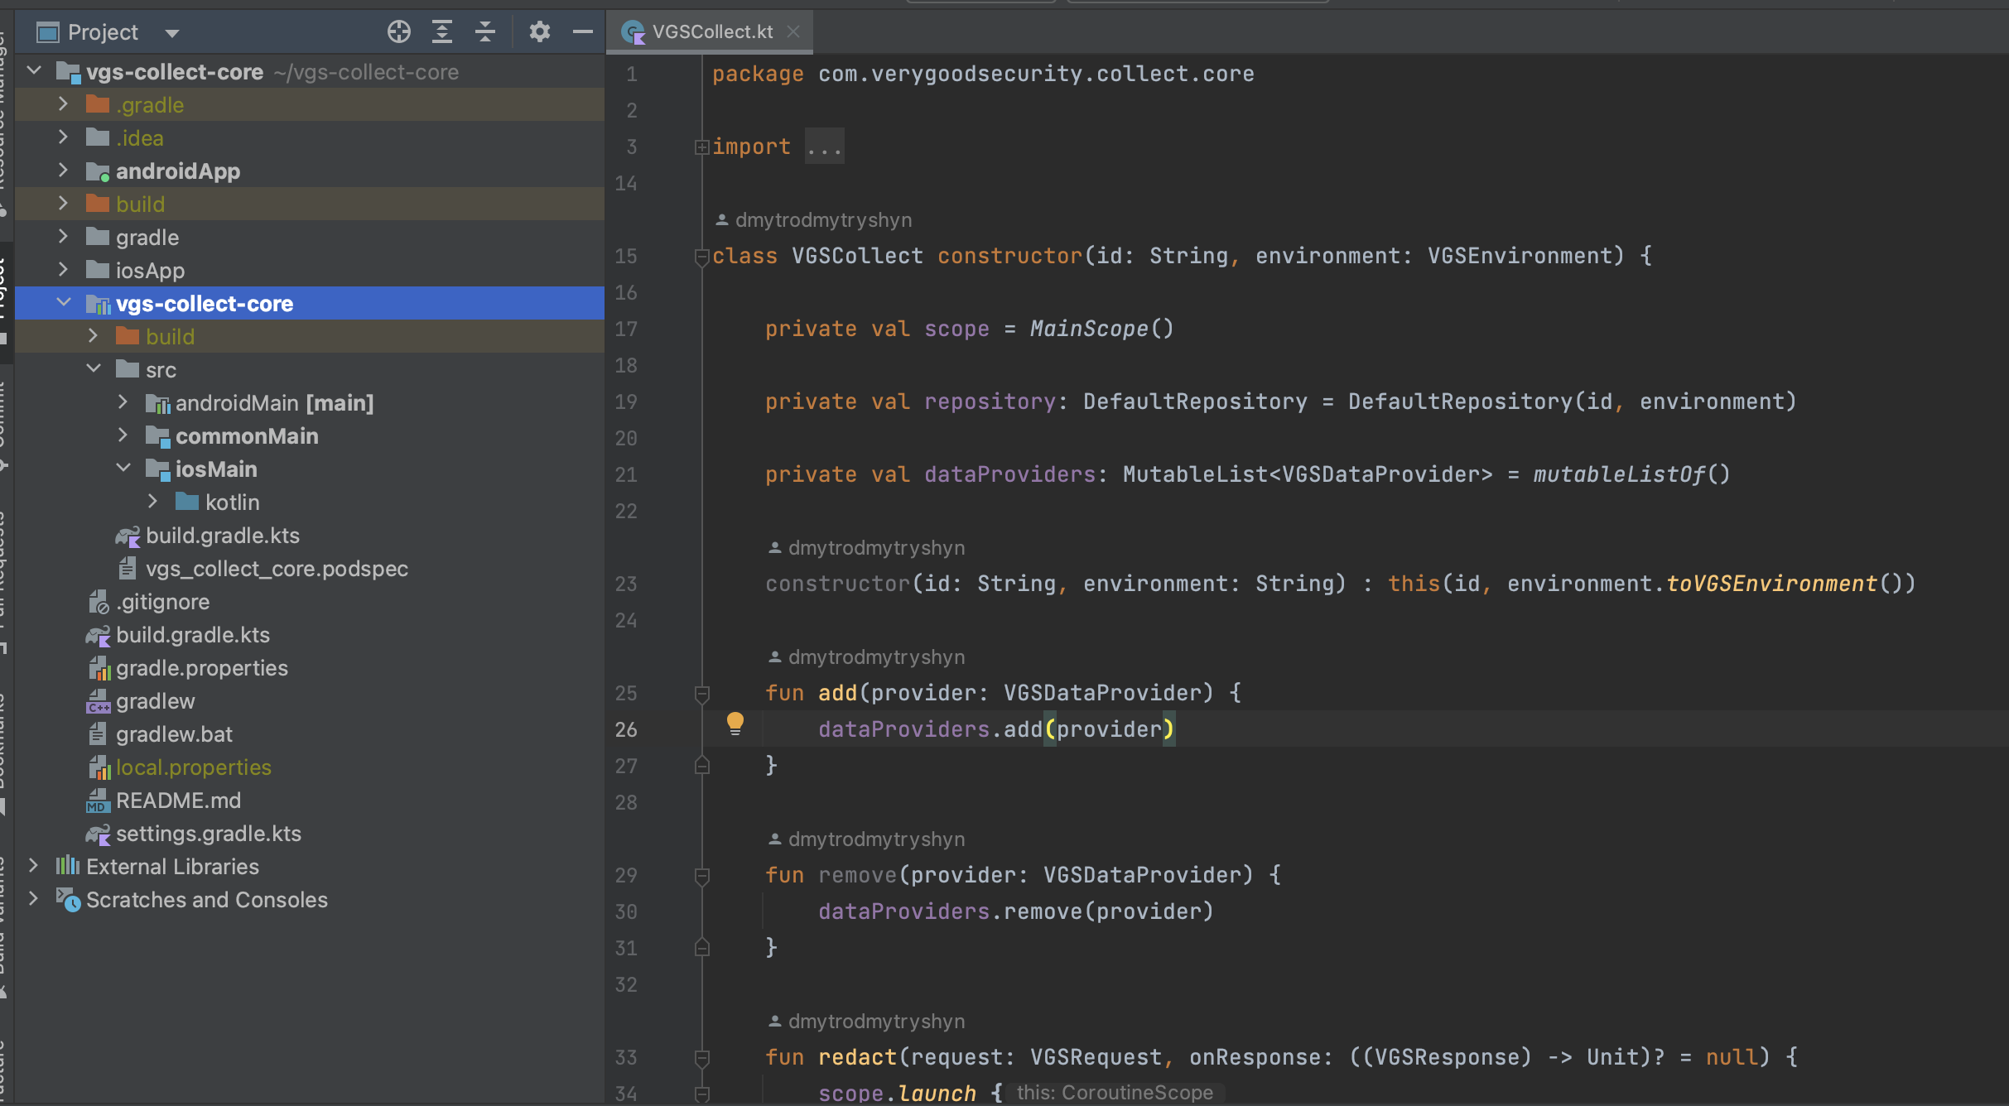Open Project panel settings gear
The image size is (2009, 1106).
539,31
